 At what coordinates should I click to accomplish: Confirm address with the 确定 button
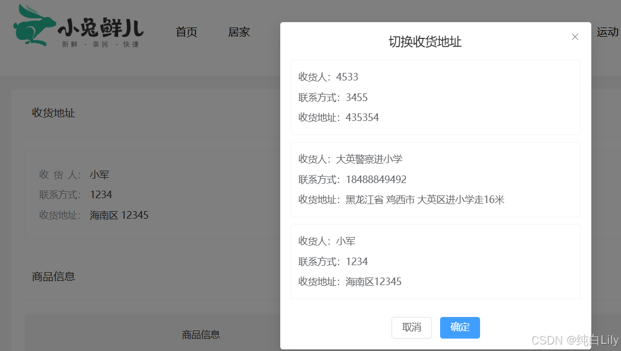(x=460, y=328)
